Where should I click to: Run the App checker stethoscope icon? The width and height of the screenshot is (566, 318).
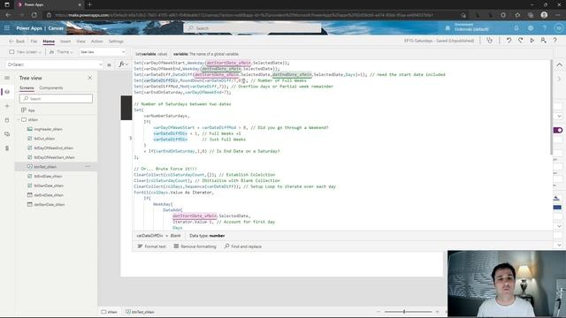(x=489, y=41)
